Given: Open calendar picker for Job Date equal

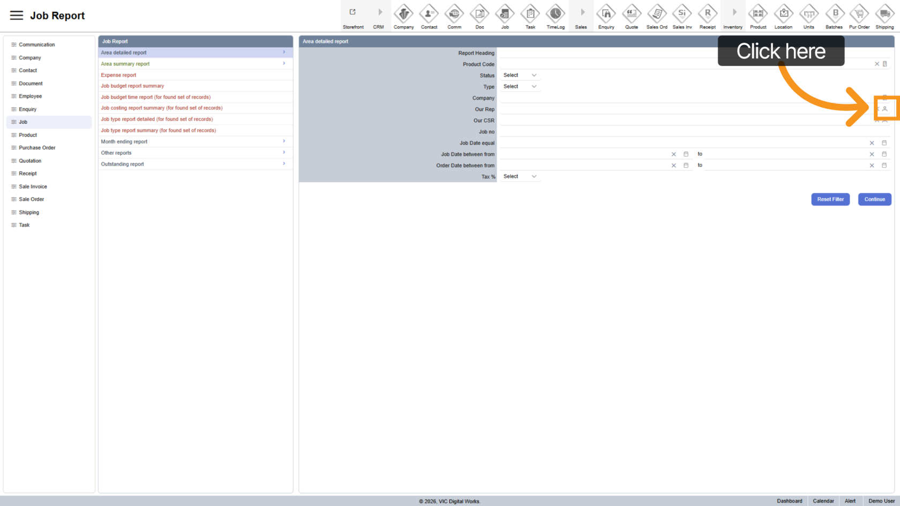Looking at the screenshot, I should point(884,143).
